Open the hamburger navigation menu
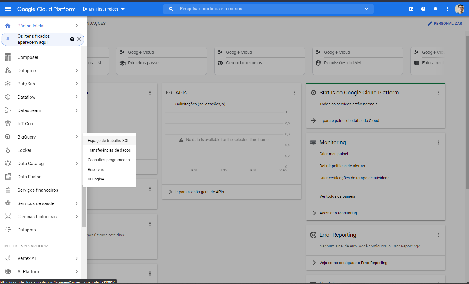 [x=8, y=9]
